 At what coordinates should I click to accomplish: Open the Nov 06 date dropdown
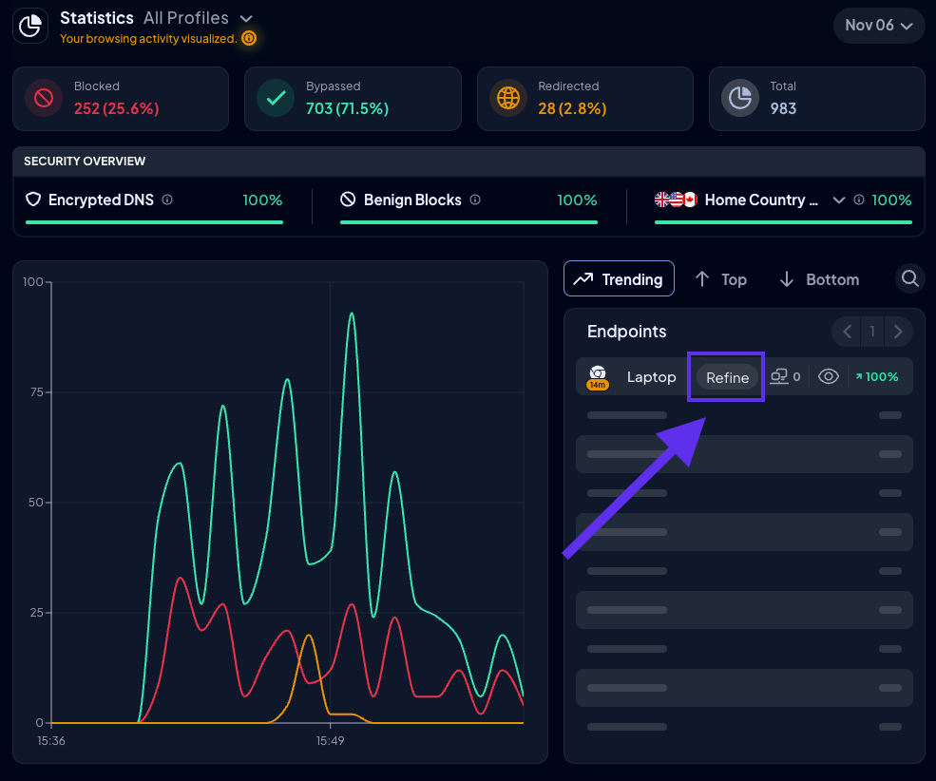(x=878, y=26)
